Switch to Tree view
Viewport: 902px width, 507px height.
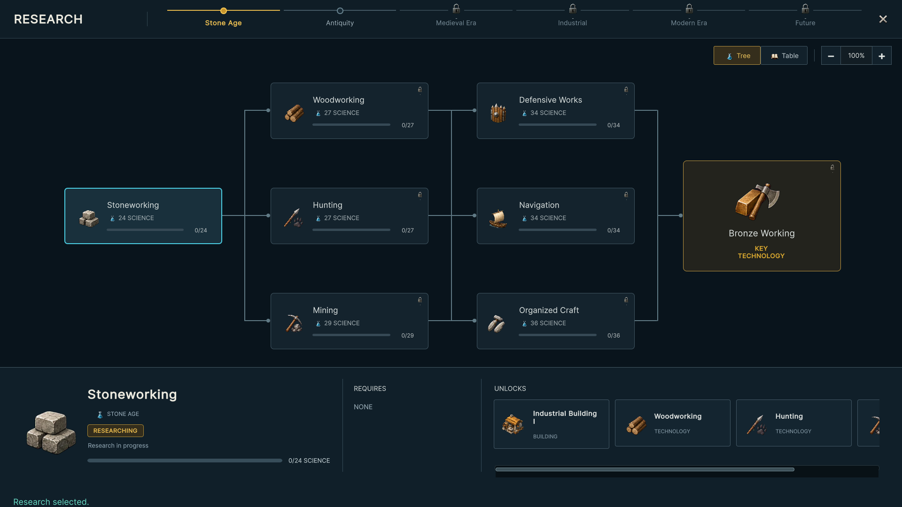click(x=737, y=55)
